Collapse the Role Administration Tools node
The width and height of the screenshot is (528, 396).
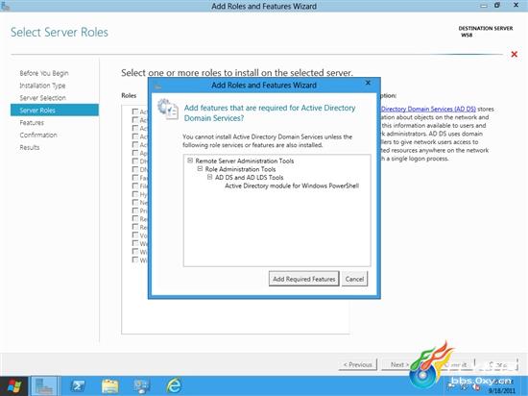click(x=200, y=168)
